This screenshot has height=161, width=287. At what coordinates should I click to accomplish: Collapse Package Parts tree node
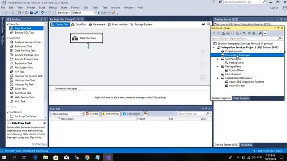pos(217,67)
